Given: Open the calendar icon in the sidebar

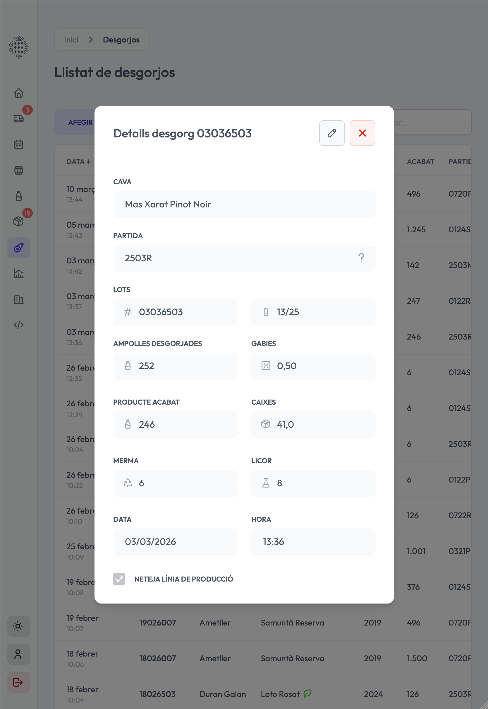Looking at the screenshot, I should pyautogui.click(x=19, y=144).
